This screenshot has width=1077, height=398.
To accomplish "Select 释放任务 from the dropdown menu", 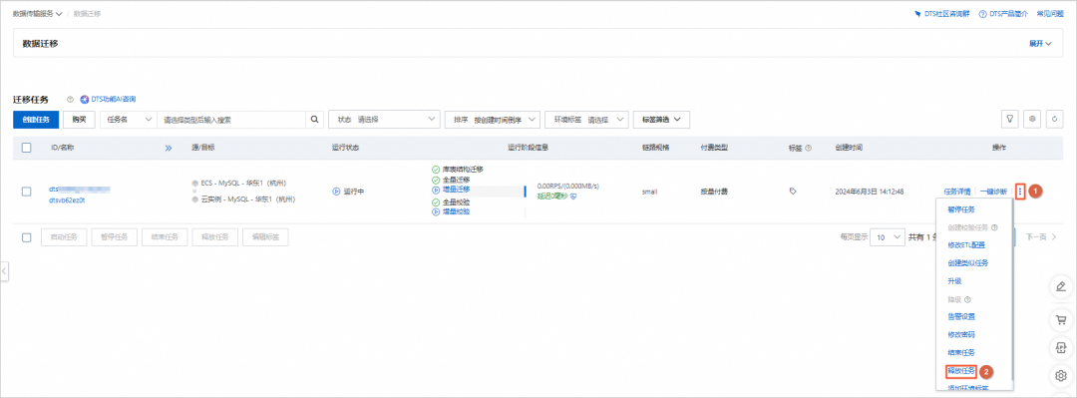I will point(961,370).
